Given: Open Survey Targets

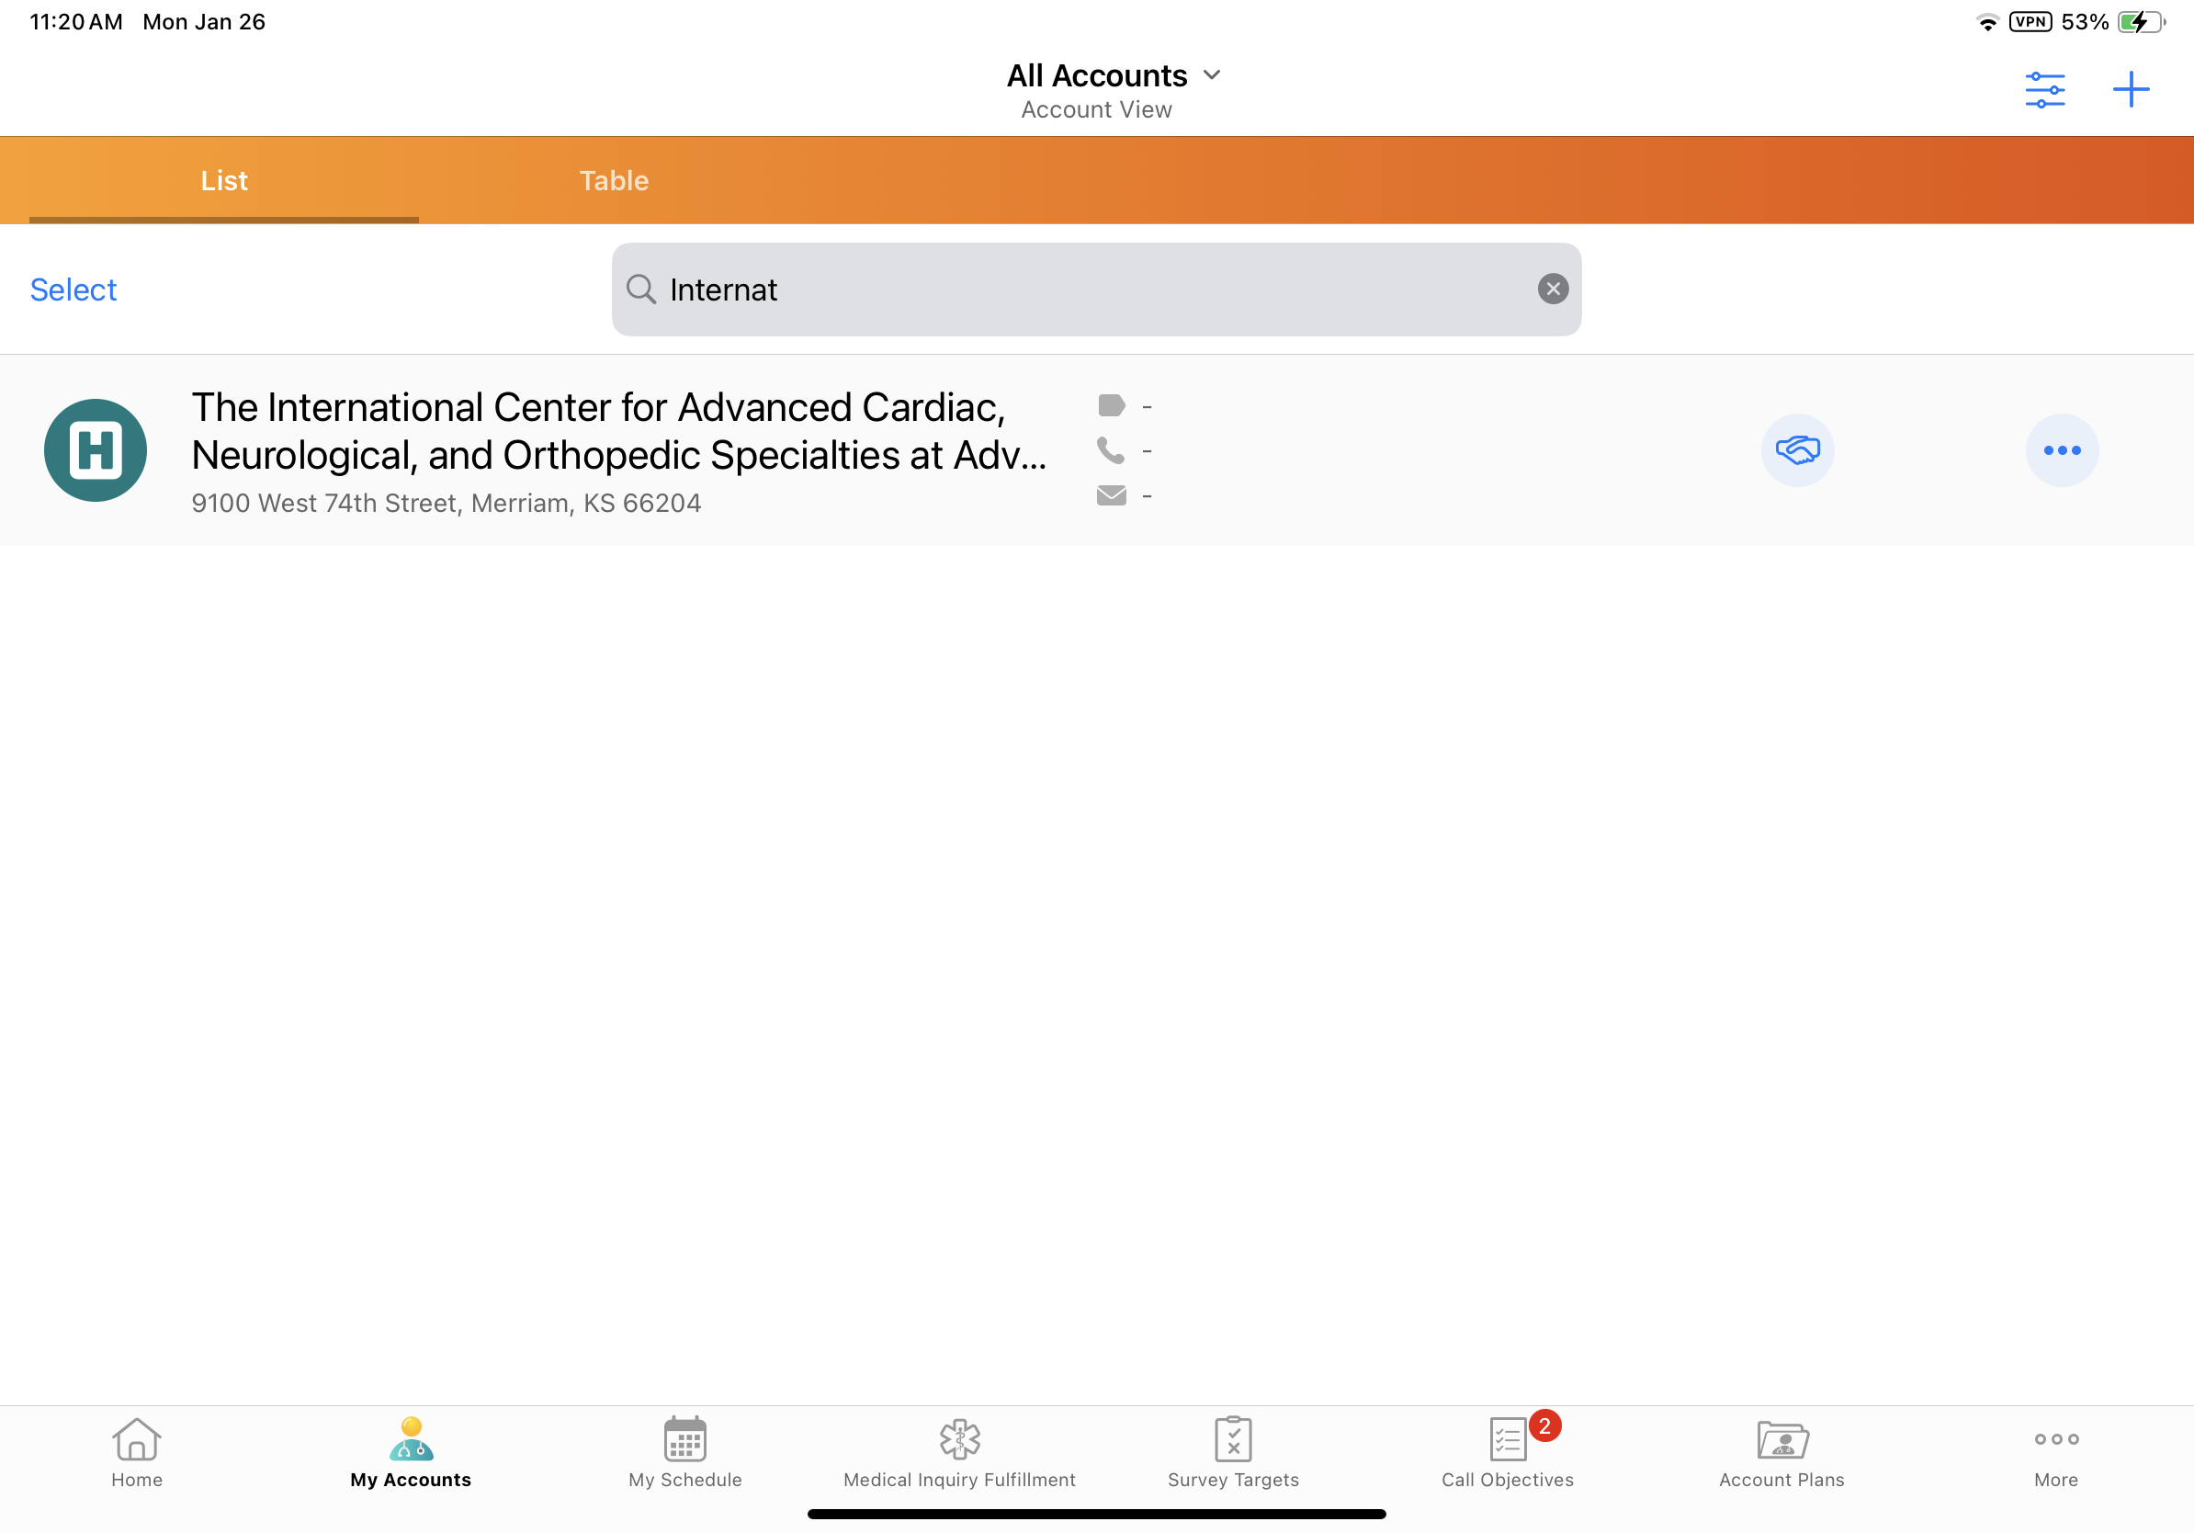Looking at the screenshot, I should point(1233,1453).
